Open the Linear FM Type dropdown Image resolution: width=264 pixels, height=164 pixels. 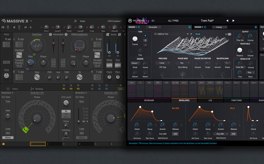pyautogui.click(x=163, y=63)
